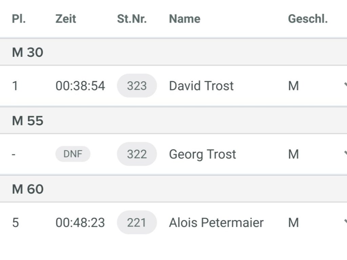
Task: Click the DNF status badge
Action: click(x=73, y=154)
